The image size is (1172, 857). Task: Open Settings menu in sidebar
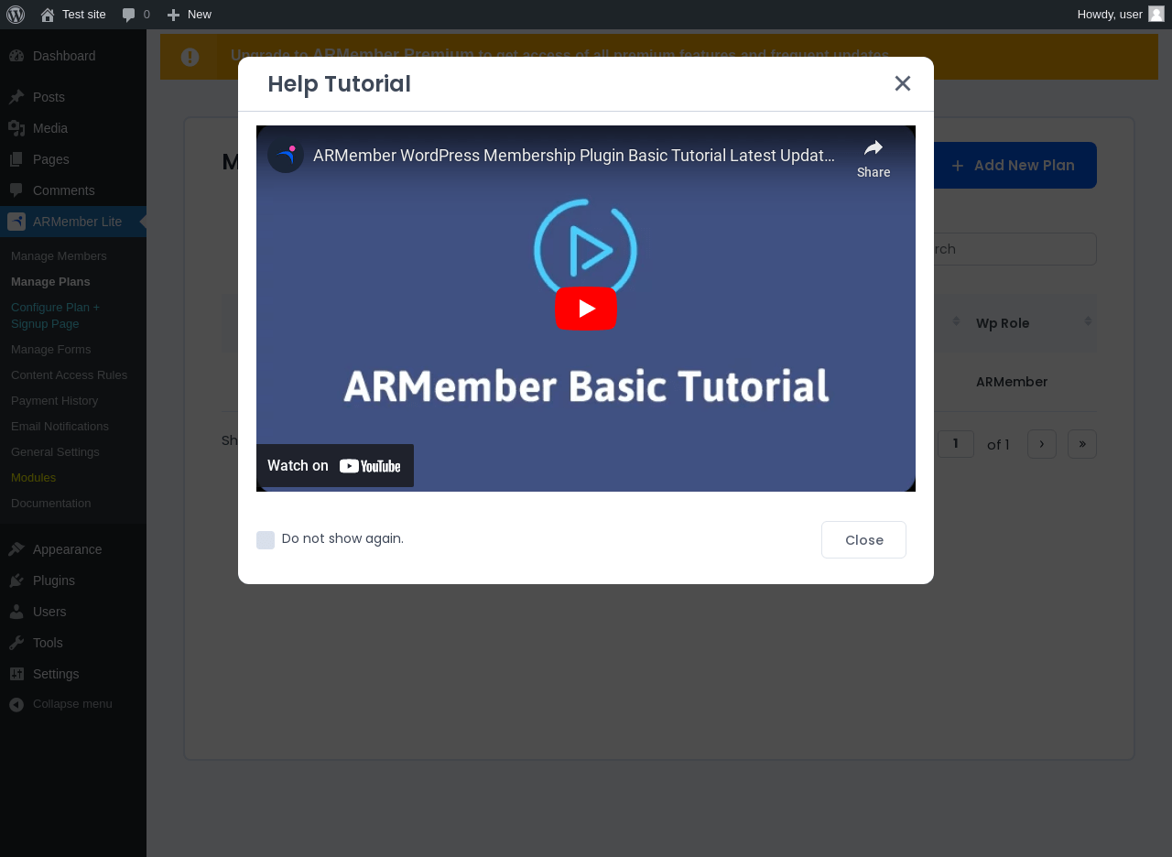tap(73, 674)
